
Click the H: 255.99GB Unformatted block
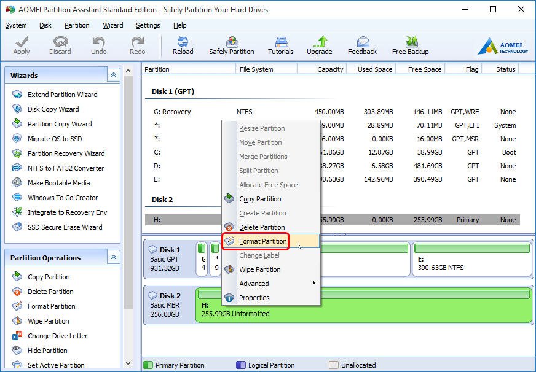(364, 305)
